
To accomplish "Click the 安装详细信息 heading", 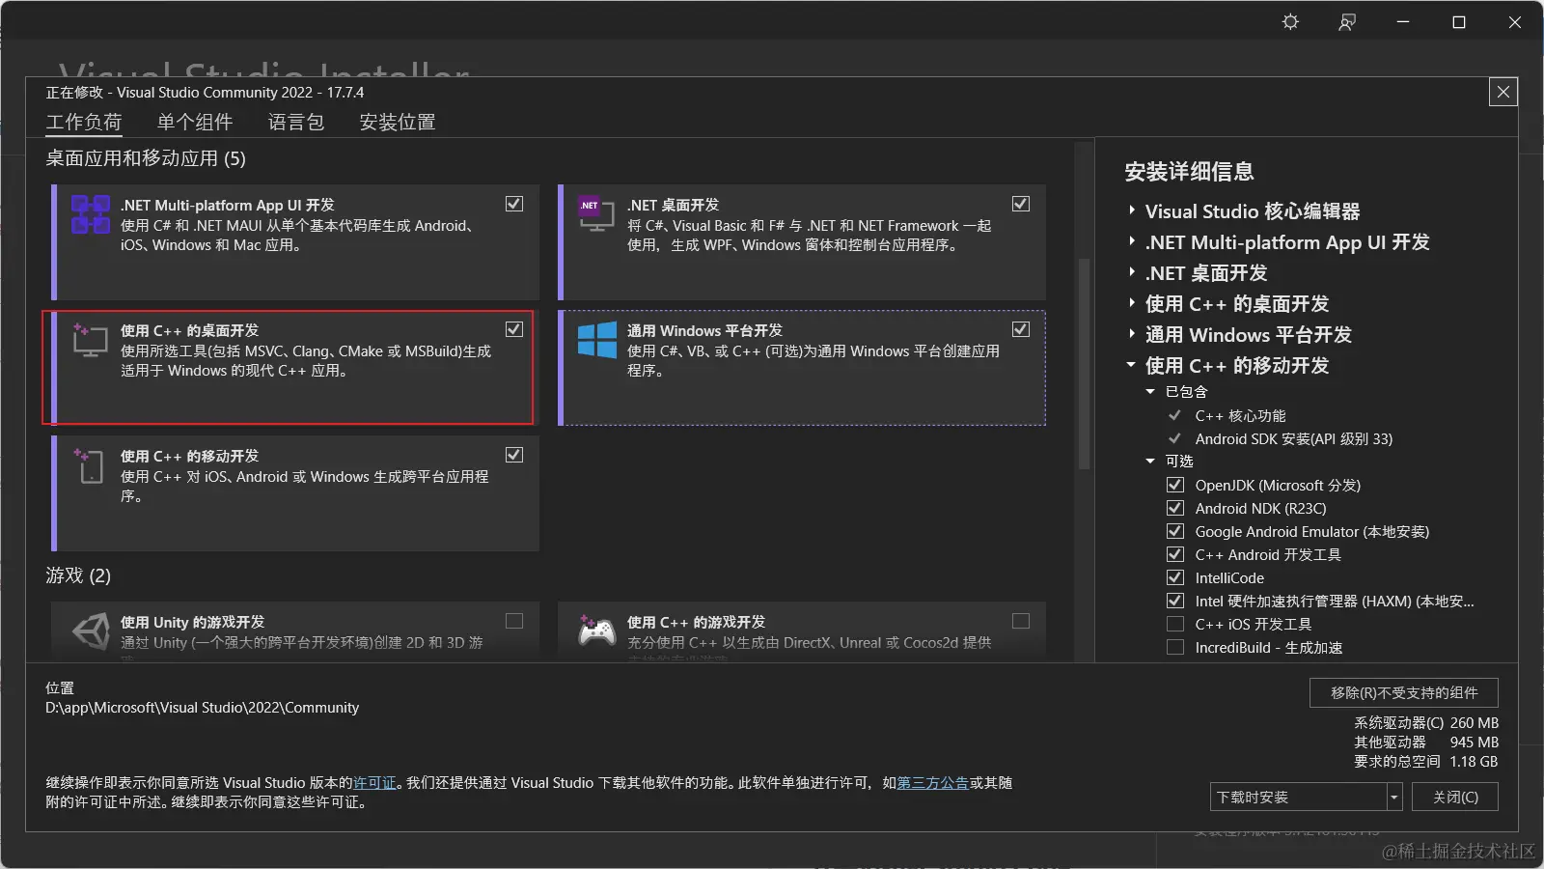I will point(1189,172).
